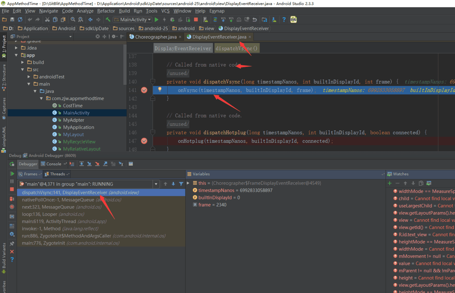Toggle Mute Breakpoints in debug sidebar
Viewport: 455px width, 293px height.
coord(12,207)
